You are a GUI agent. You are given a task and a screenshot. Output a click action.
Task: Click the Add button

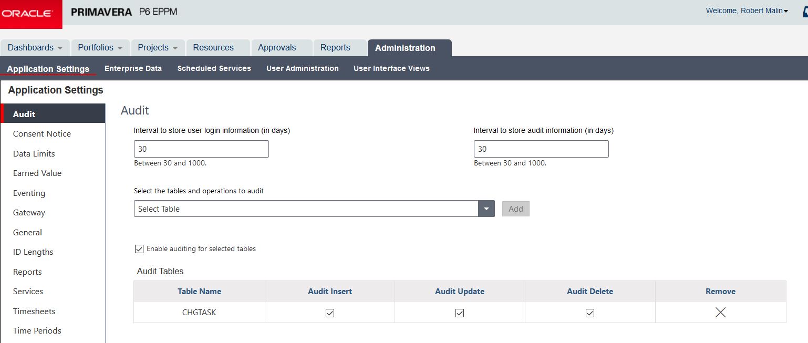[x=515, y=209]
